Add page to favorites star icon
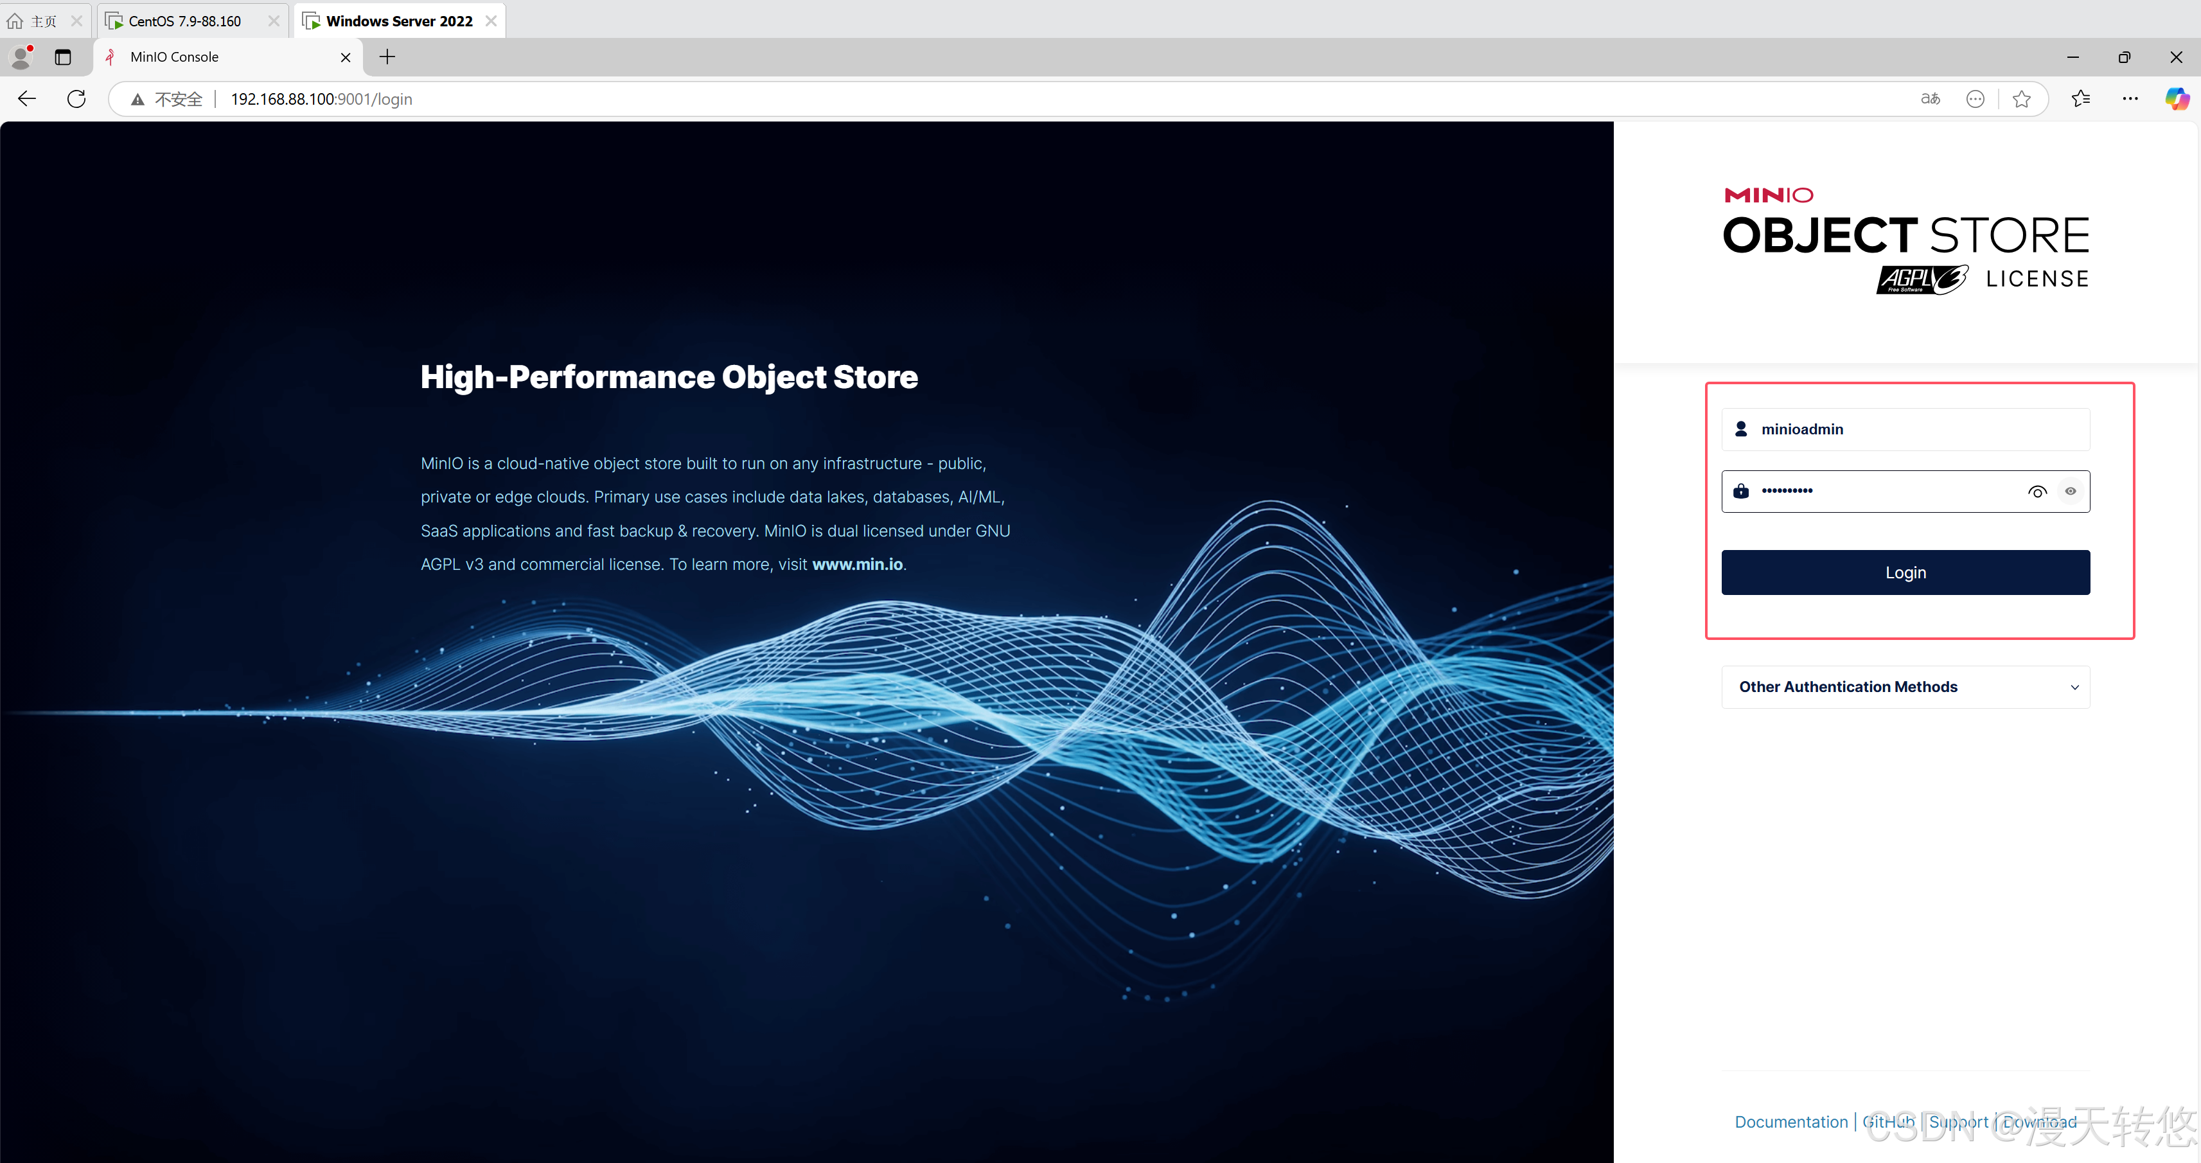2201x1163 pixels. (x=2020, y=99)
